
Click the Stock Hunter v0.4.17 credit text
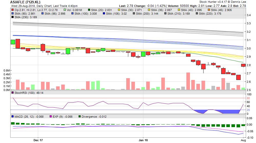[x=223, y=2]
